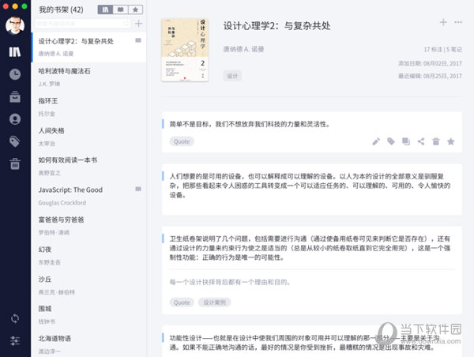Open the trash in the sidebar
Screen dimensions: 474x357
15,163
